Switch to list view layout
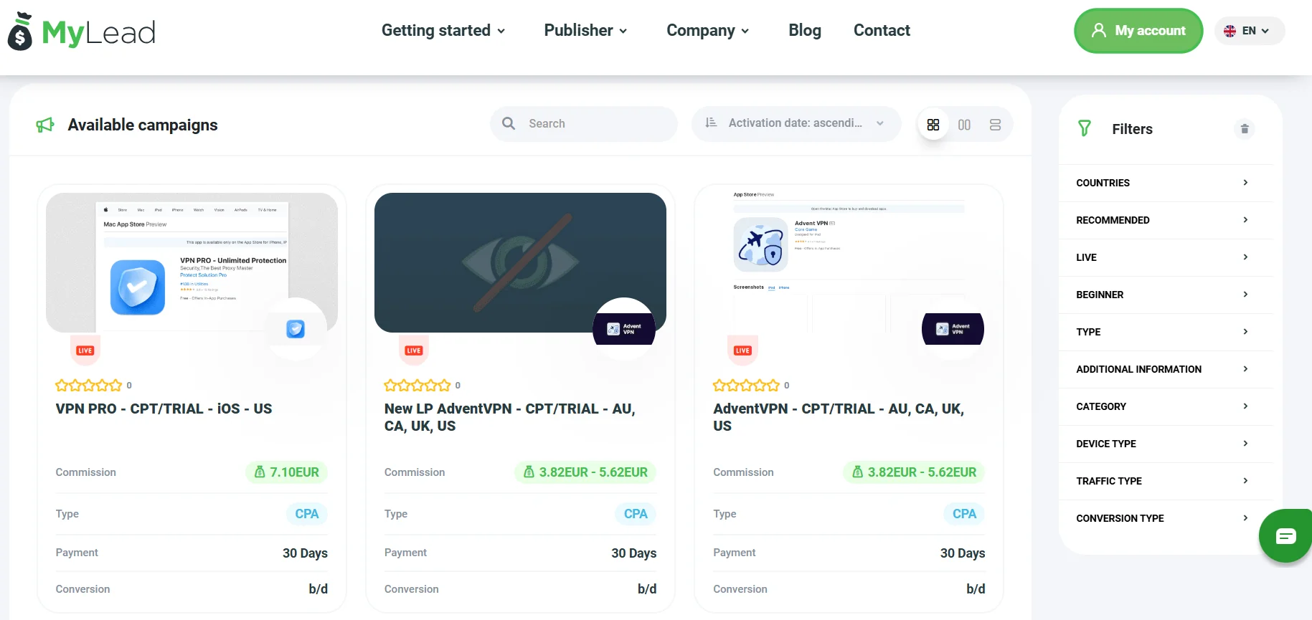1312x620 pixels. tap(995, 125)
